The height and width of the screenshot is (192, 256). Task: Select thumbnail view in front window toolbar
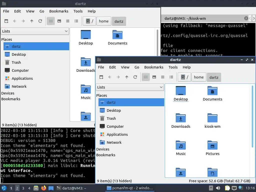(154, 77)
